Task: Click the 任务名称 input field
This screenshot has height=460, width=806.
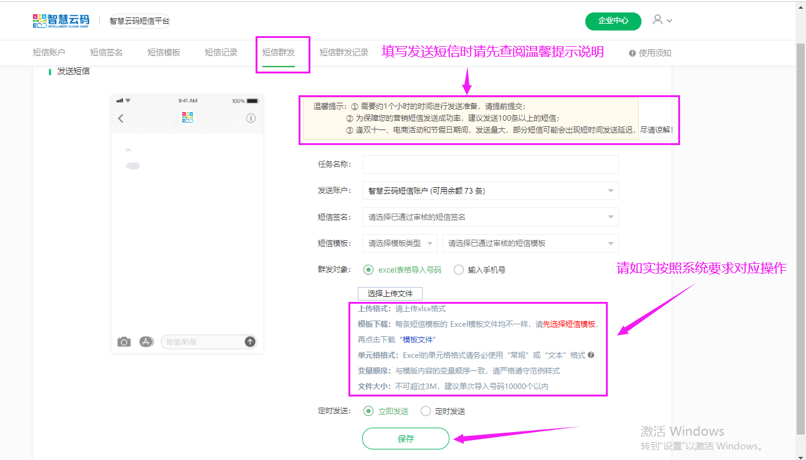Action: (490, 164)
